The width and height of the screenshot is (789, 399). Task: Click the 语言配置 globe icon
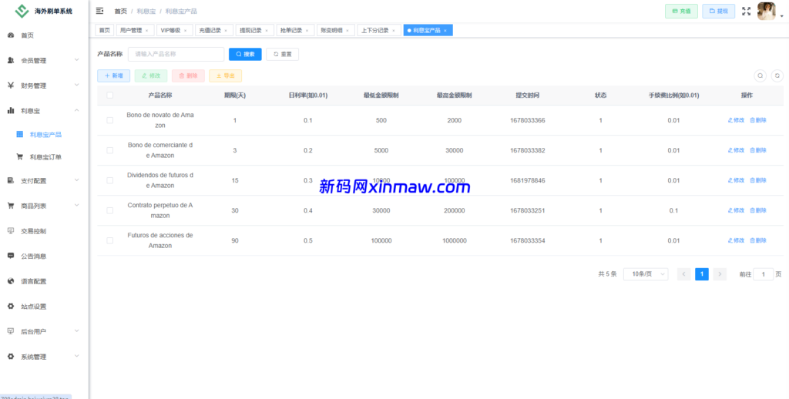(x=11, y=280)
